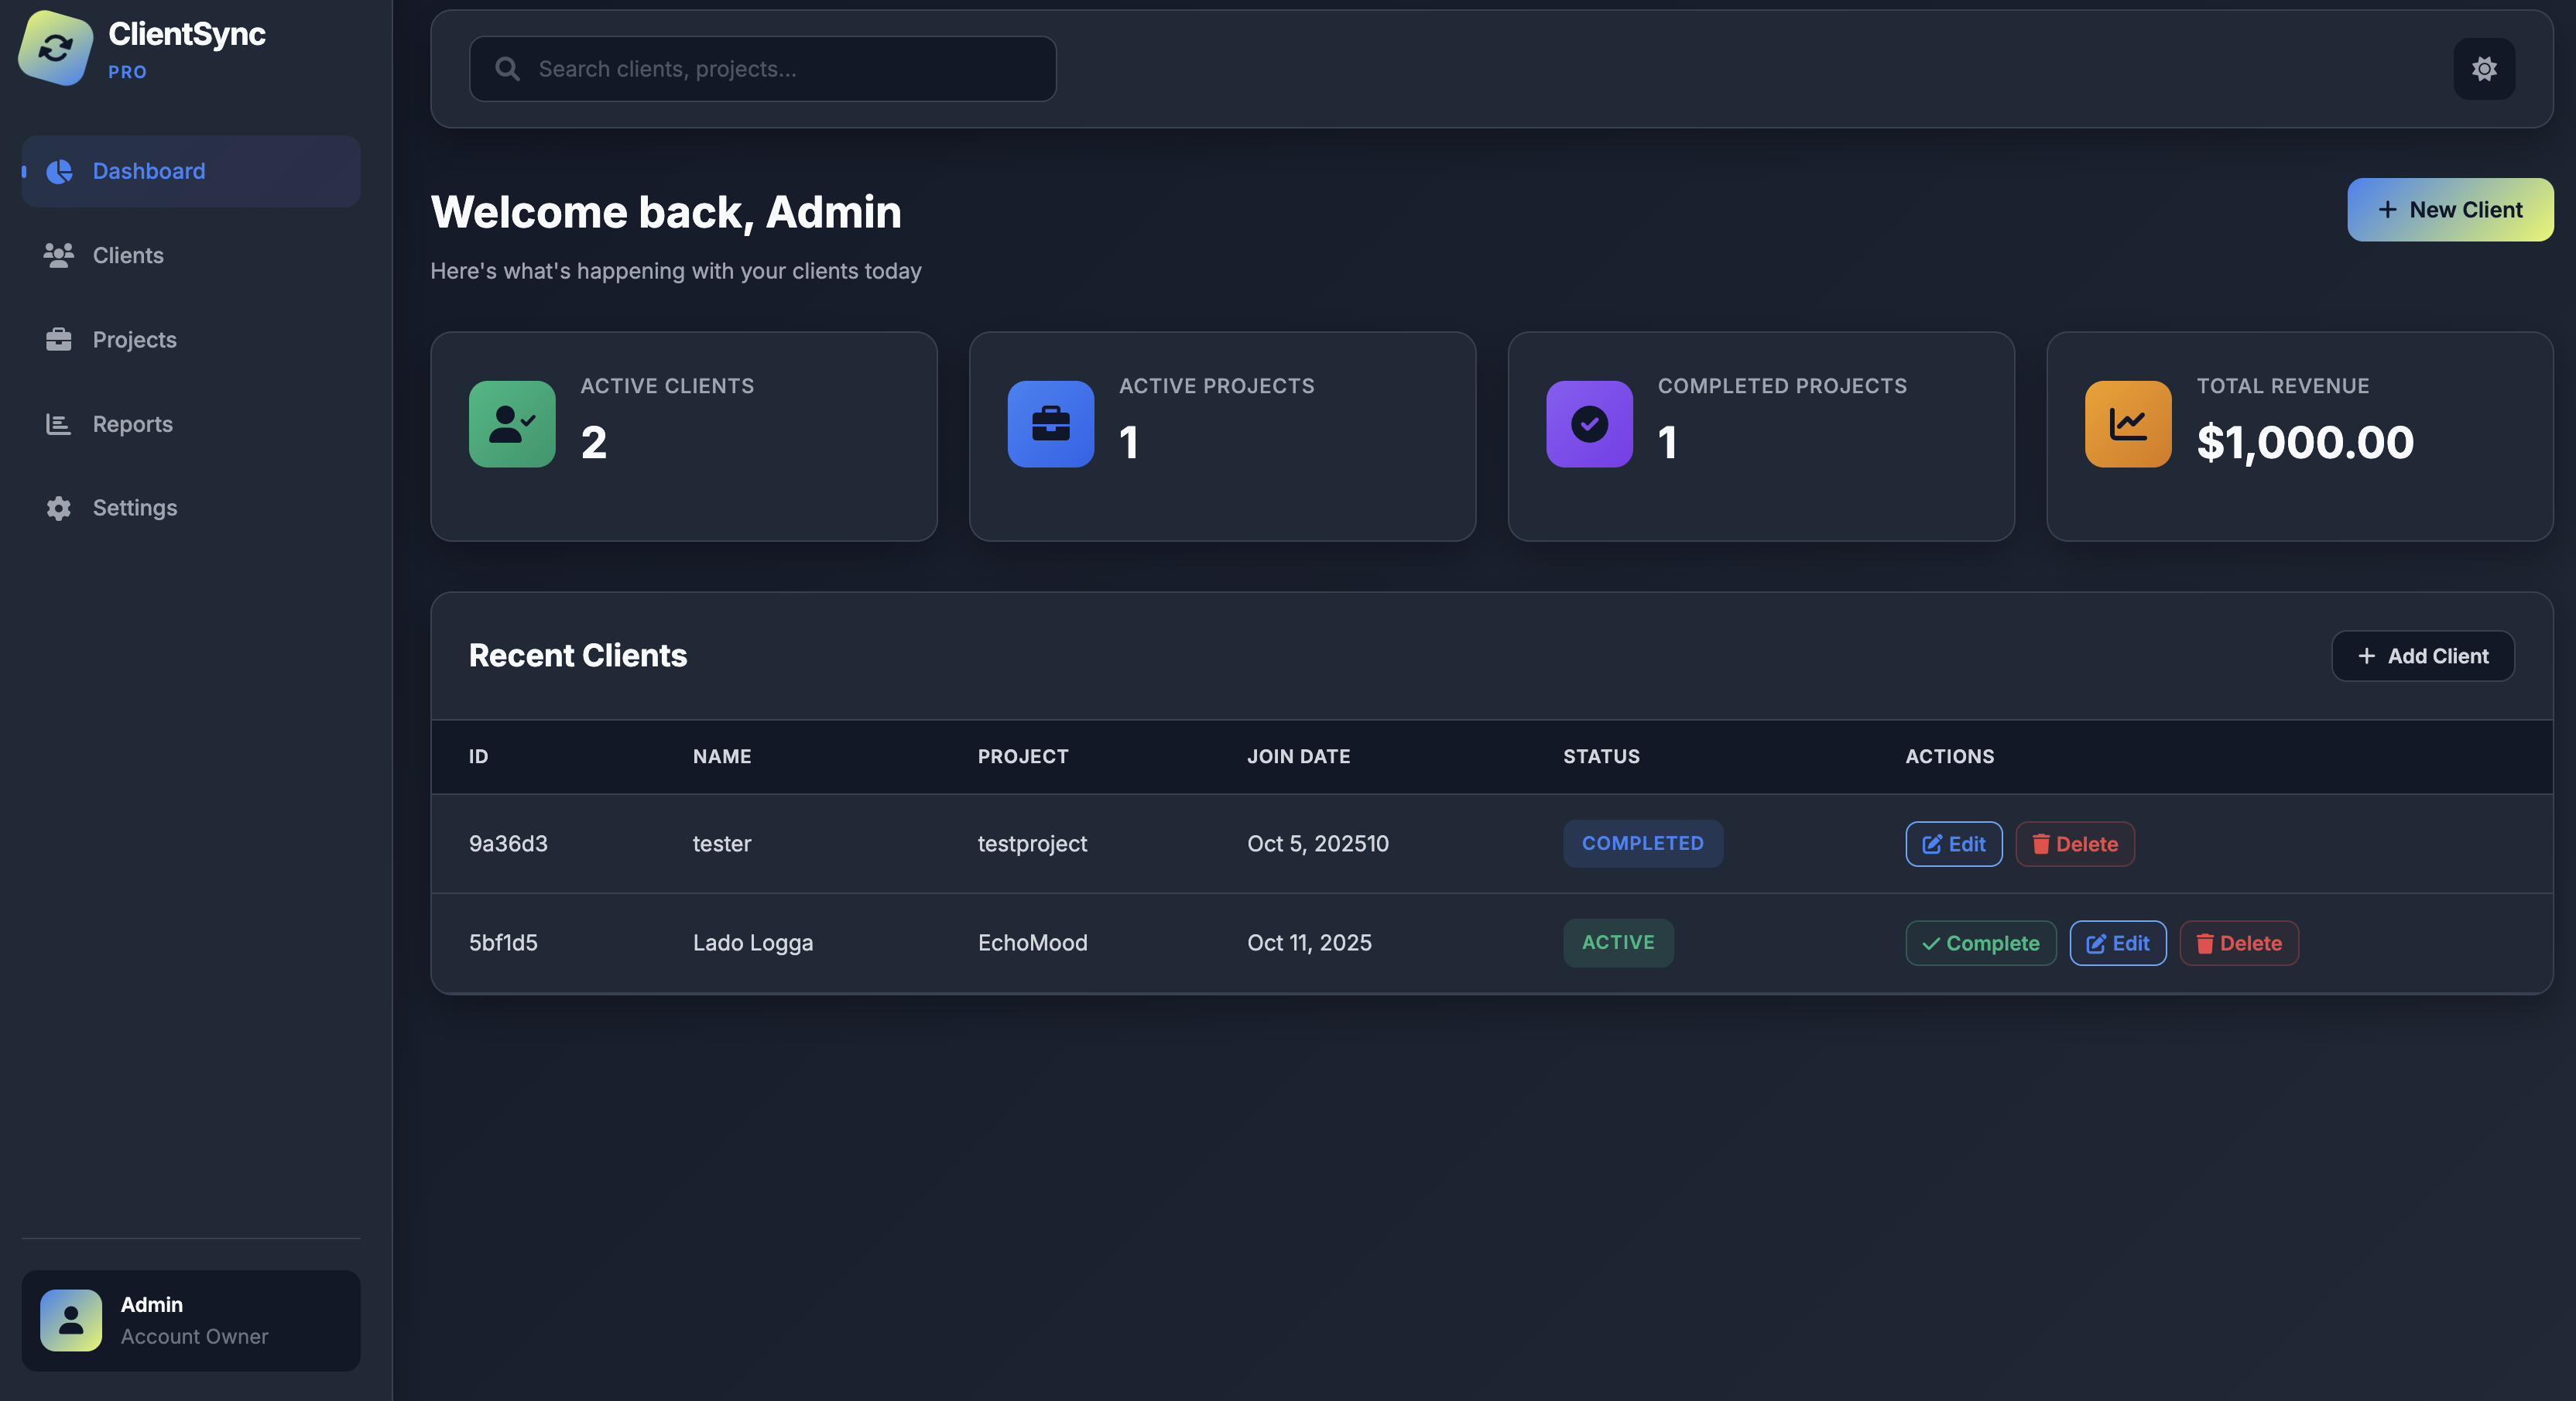The height and width of the screenshot is (1401, 2576).
Task: Go to Clients in the sidebar
Action: coord(128,255)
